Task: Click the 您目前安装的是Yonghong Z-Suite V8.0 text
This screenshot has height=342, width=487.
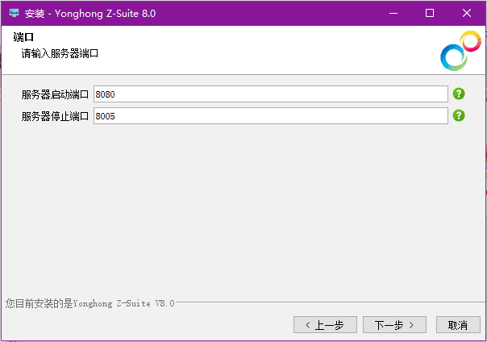Action: (89, 303)
